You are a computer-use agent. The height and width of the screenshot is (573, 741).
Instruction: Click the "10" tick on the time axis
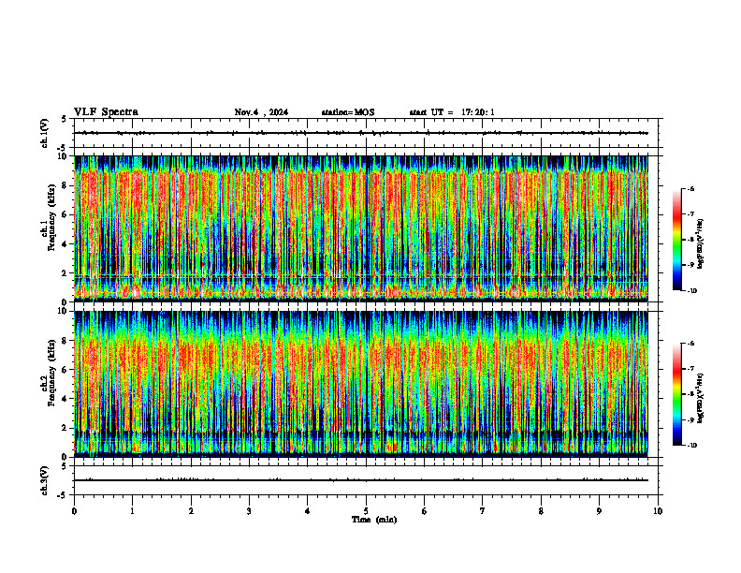coord(658,511)
